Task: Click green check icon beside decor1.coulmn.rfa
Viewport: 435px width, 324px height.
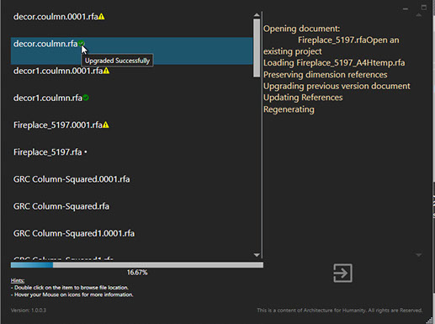Action: [x=86, y=98]
